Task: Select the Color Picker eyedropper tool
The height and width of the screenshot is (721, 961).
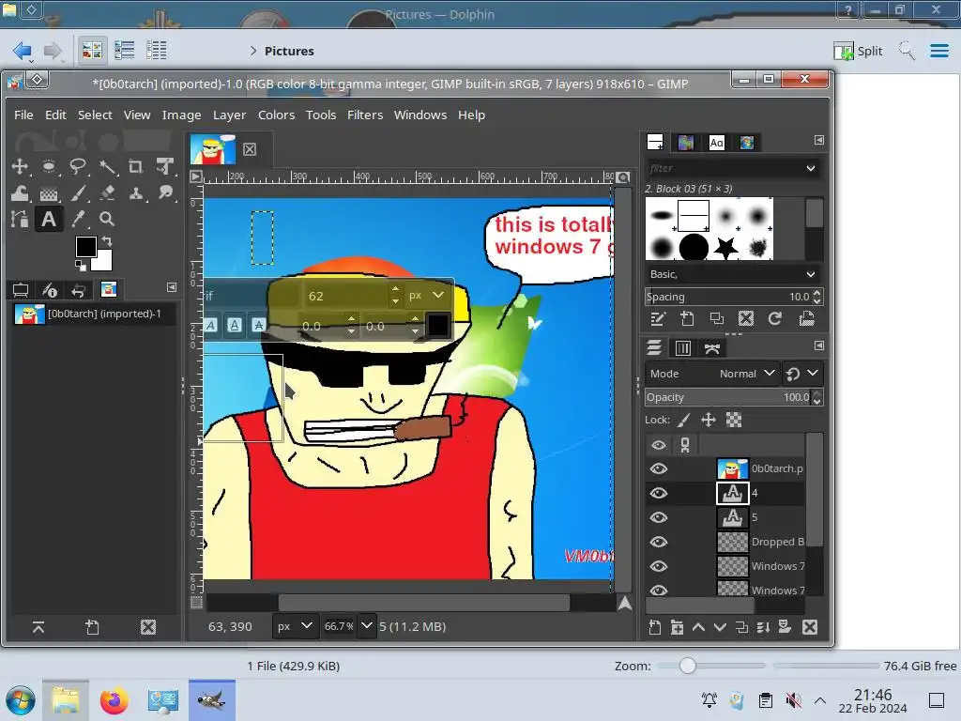Action: click(x=78, y=220)
